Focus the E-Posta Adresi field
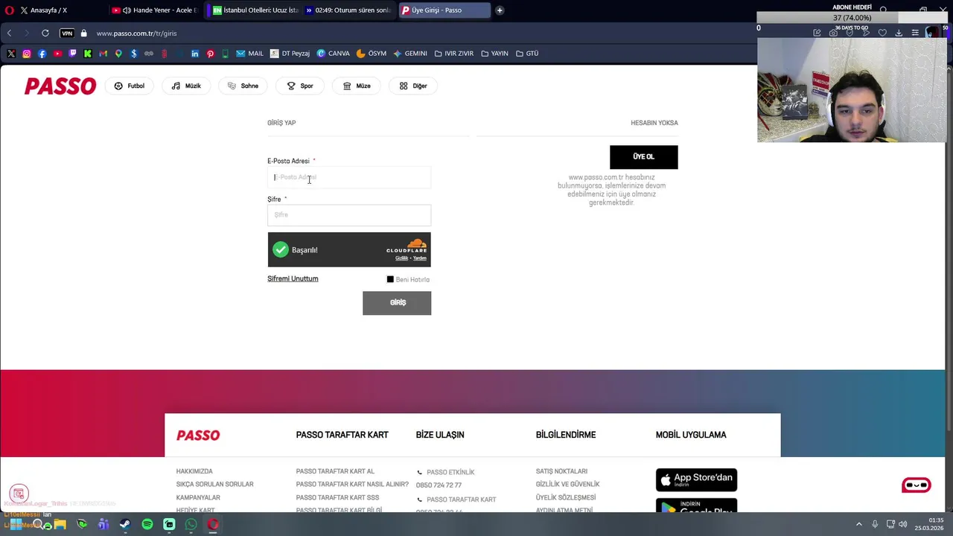953x536 pixels. pos(349,177)
